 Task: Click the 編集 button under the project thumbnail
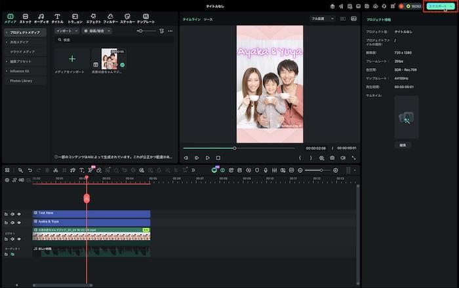point(403,145)
